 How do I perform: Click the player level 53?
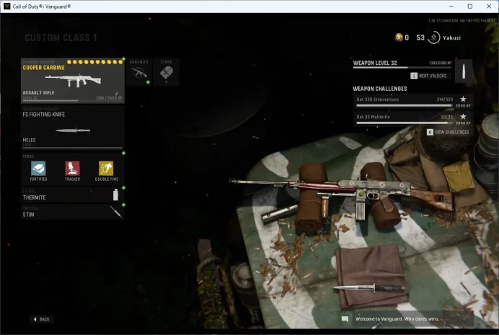(x=420, y=37)
